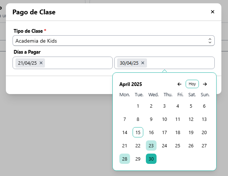The height and width of the screenshot is (176, 228).
Task: Select Sunday April 27 in calendar
Action: point(204,146)
